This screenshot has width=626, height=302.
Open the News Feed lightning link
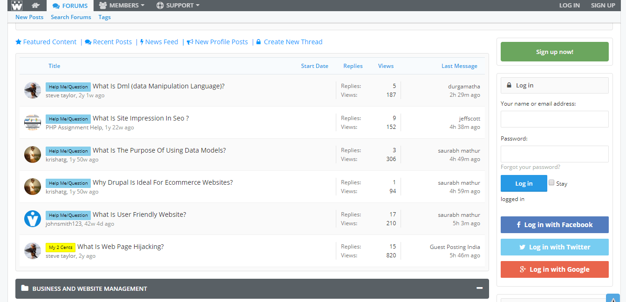(x=159, y=42)
